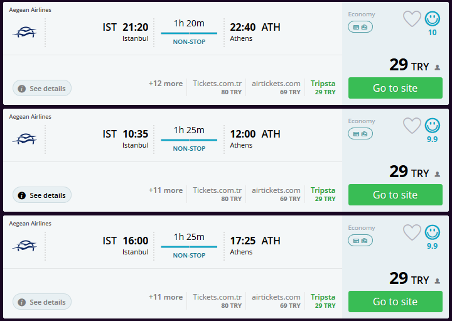This screenshot has width=452, height=321.
Task: Open Tickets.com.tr 80 TRY offer for 16:00 flight
Action: 217,301
